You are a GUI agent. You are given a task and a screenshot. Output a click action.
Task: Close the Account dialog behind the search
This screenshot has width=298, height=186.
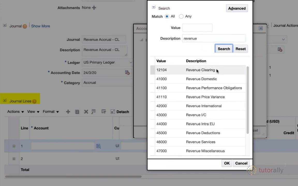pyautogui.click(x=260, y=28)
